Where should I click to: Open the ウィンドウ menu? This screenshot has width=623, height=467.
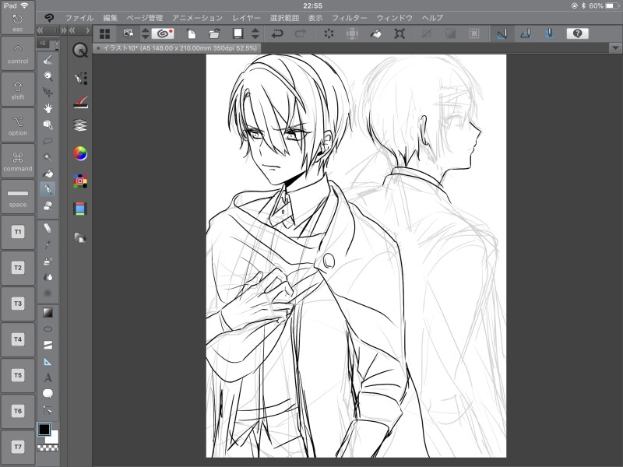point(394,18)
